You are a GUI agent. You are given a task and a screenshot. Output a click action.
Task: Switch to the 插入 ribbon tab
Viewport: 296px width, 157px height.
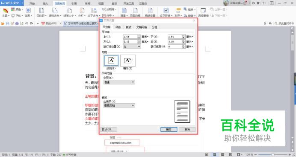click(x=45, y=3)
